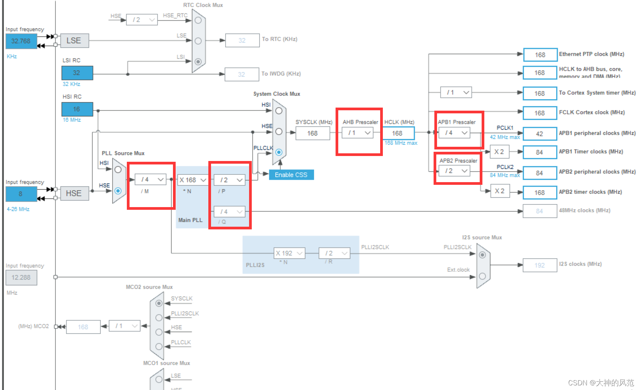Click the 48MHz clocks value 84
The width and height of the screenshot is (640, 390).
pyautogui.click(x=540, y=211)
